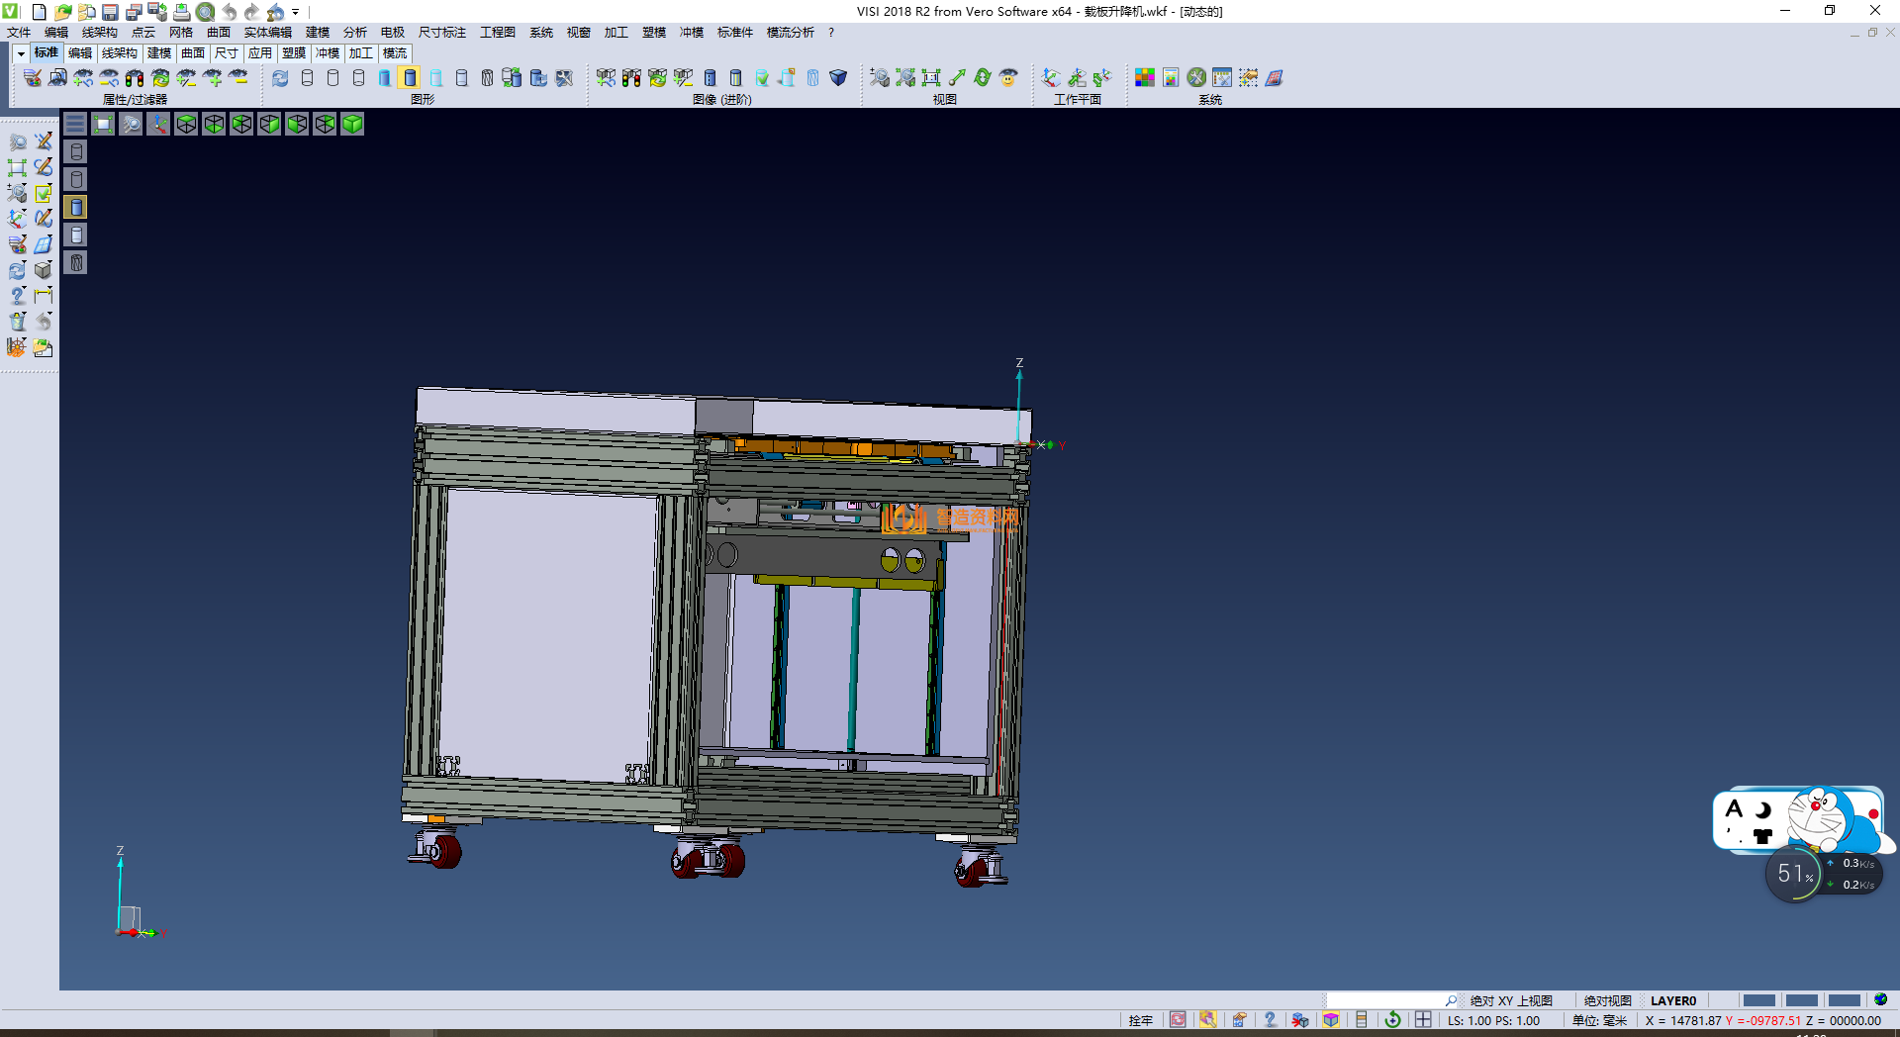Open the quick access toolbar customize arrow

[296, 12]
